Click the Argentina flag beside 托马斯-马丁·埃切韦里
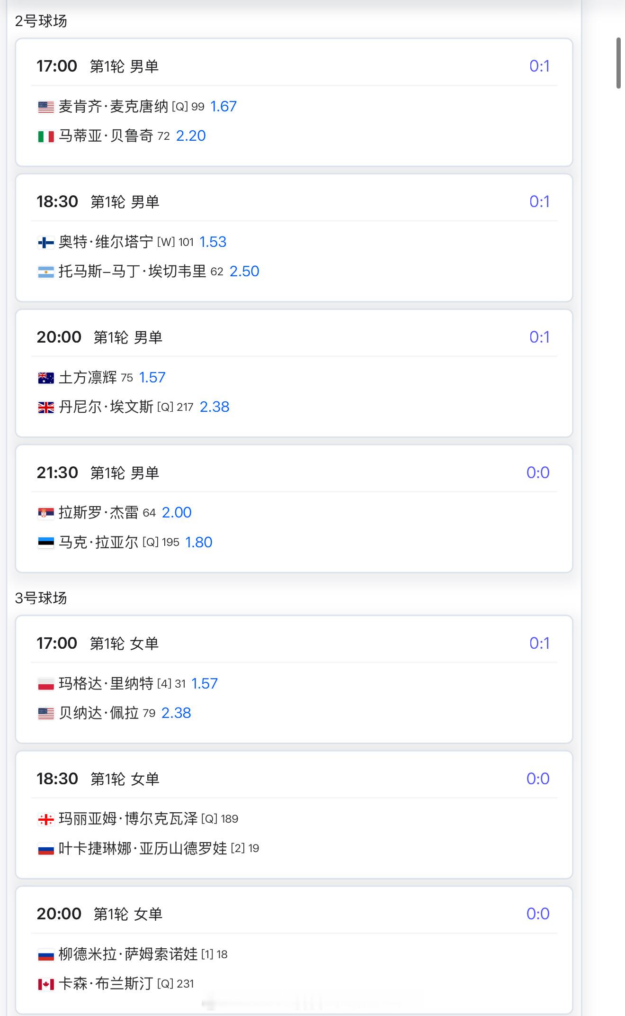Image resolution: width=625 pixels, height=1016 pixels. coord(46,272)
